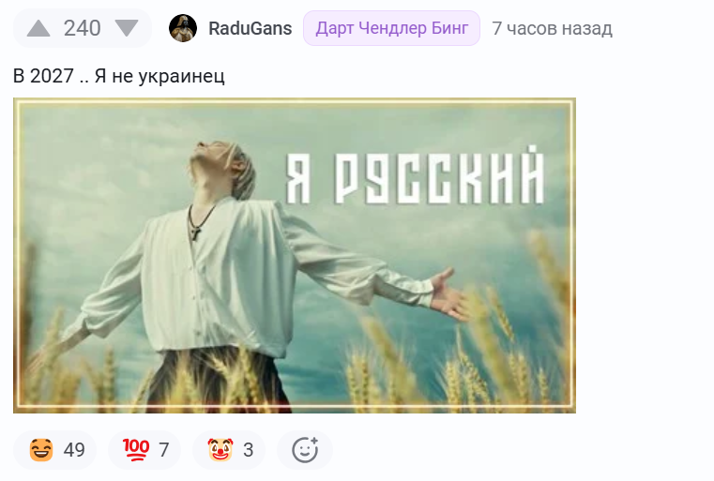
Task: Open comment permalink via 7 часов назад
Action: click(552, 28)
